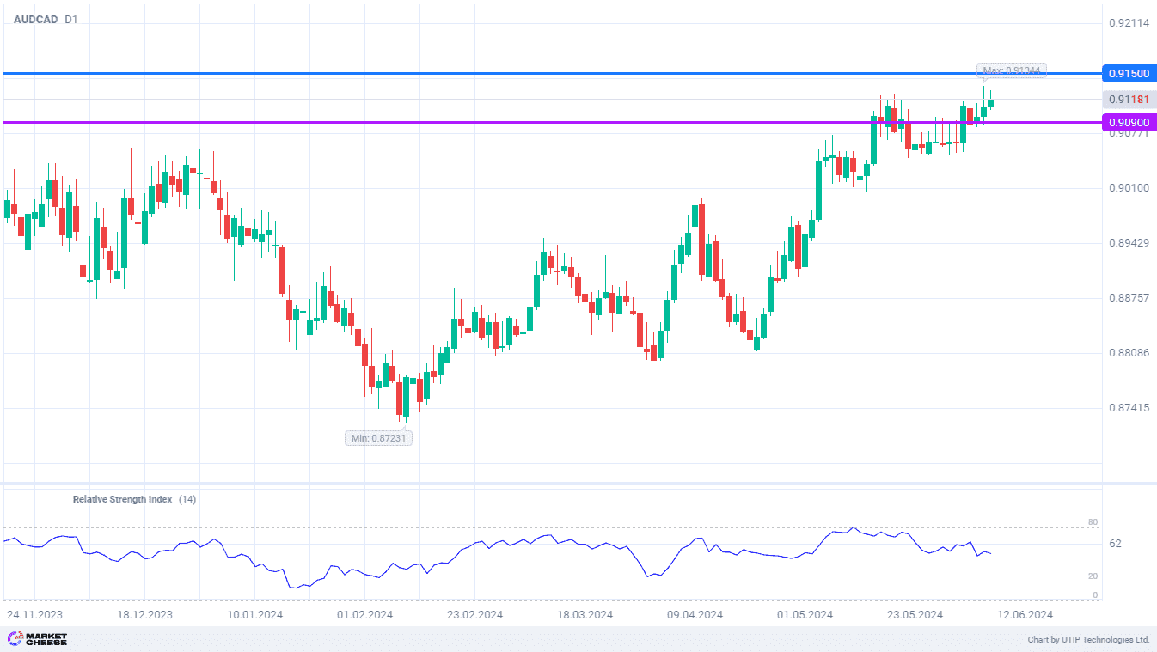
Task: Click the RSI period value (14)
Action: 187,499
